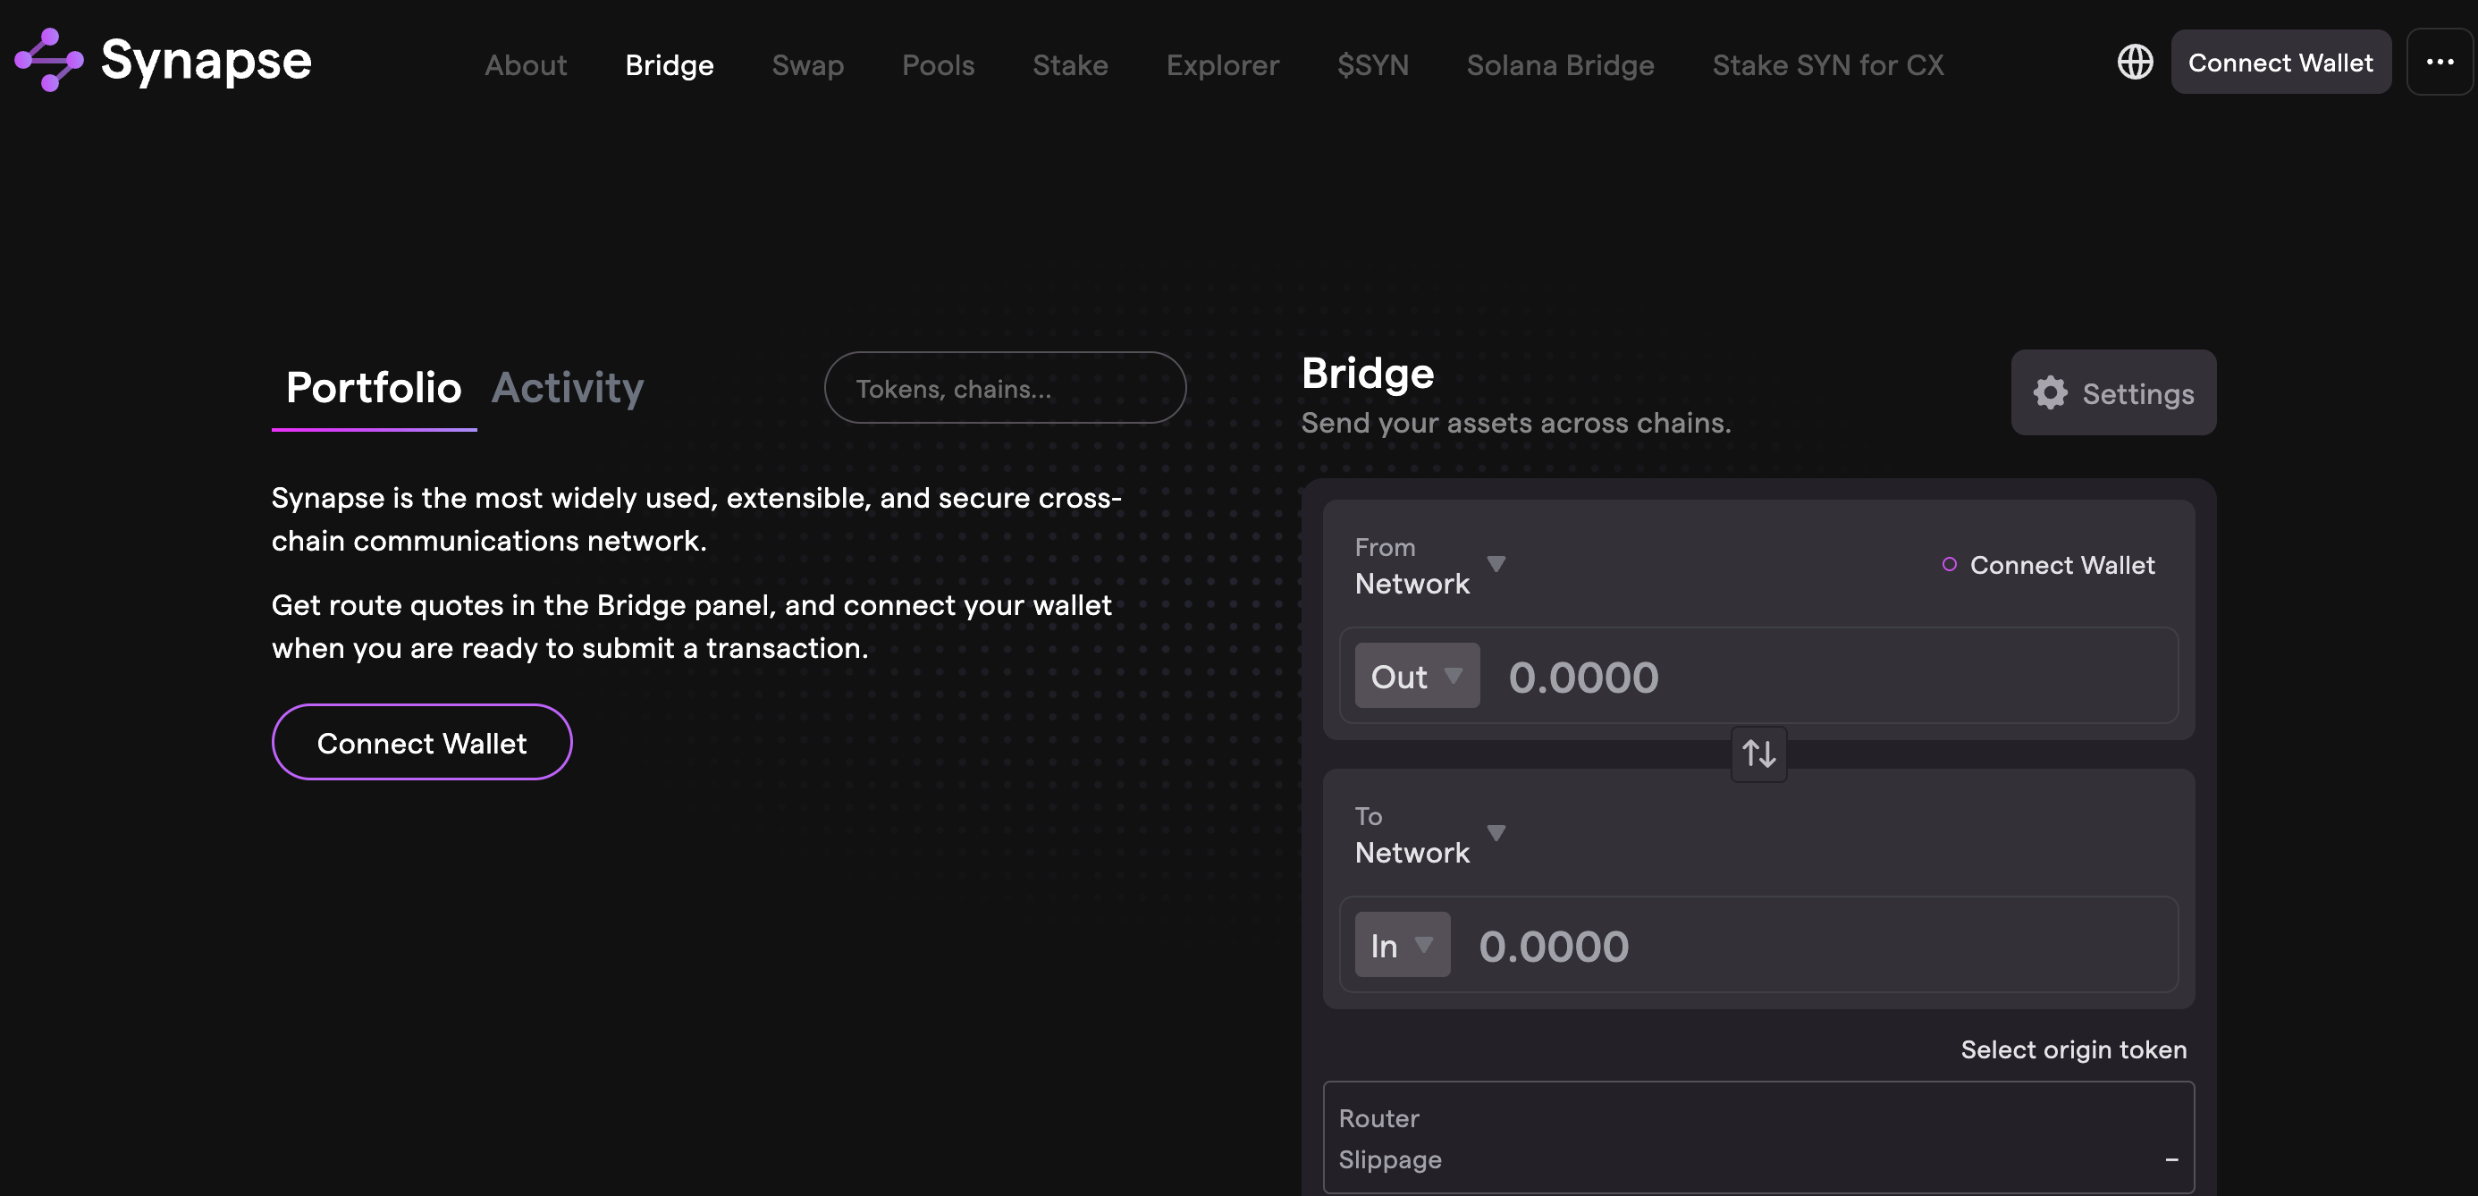2478x1196 pixels.
Task: Switch to the Activity tab
Action: tap(568, 388)
